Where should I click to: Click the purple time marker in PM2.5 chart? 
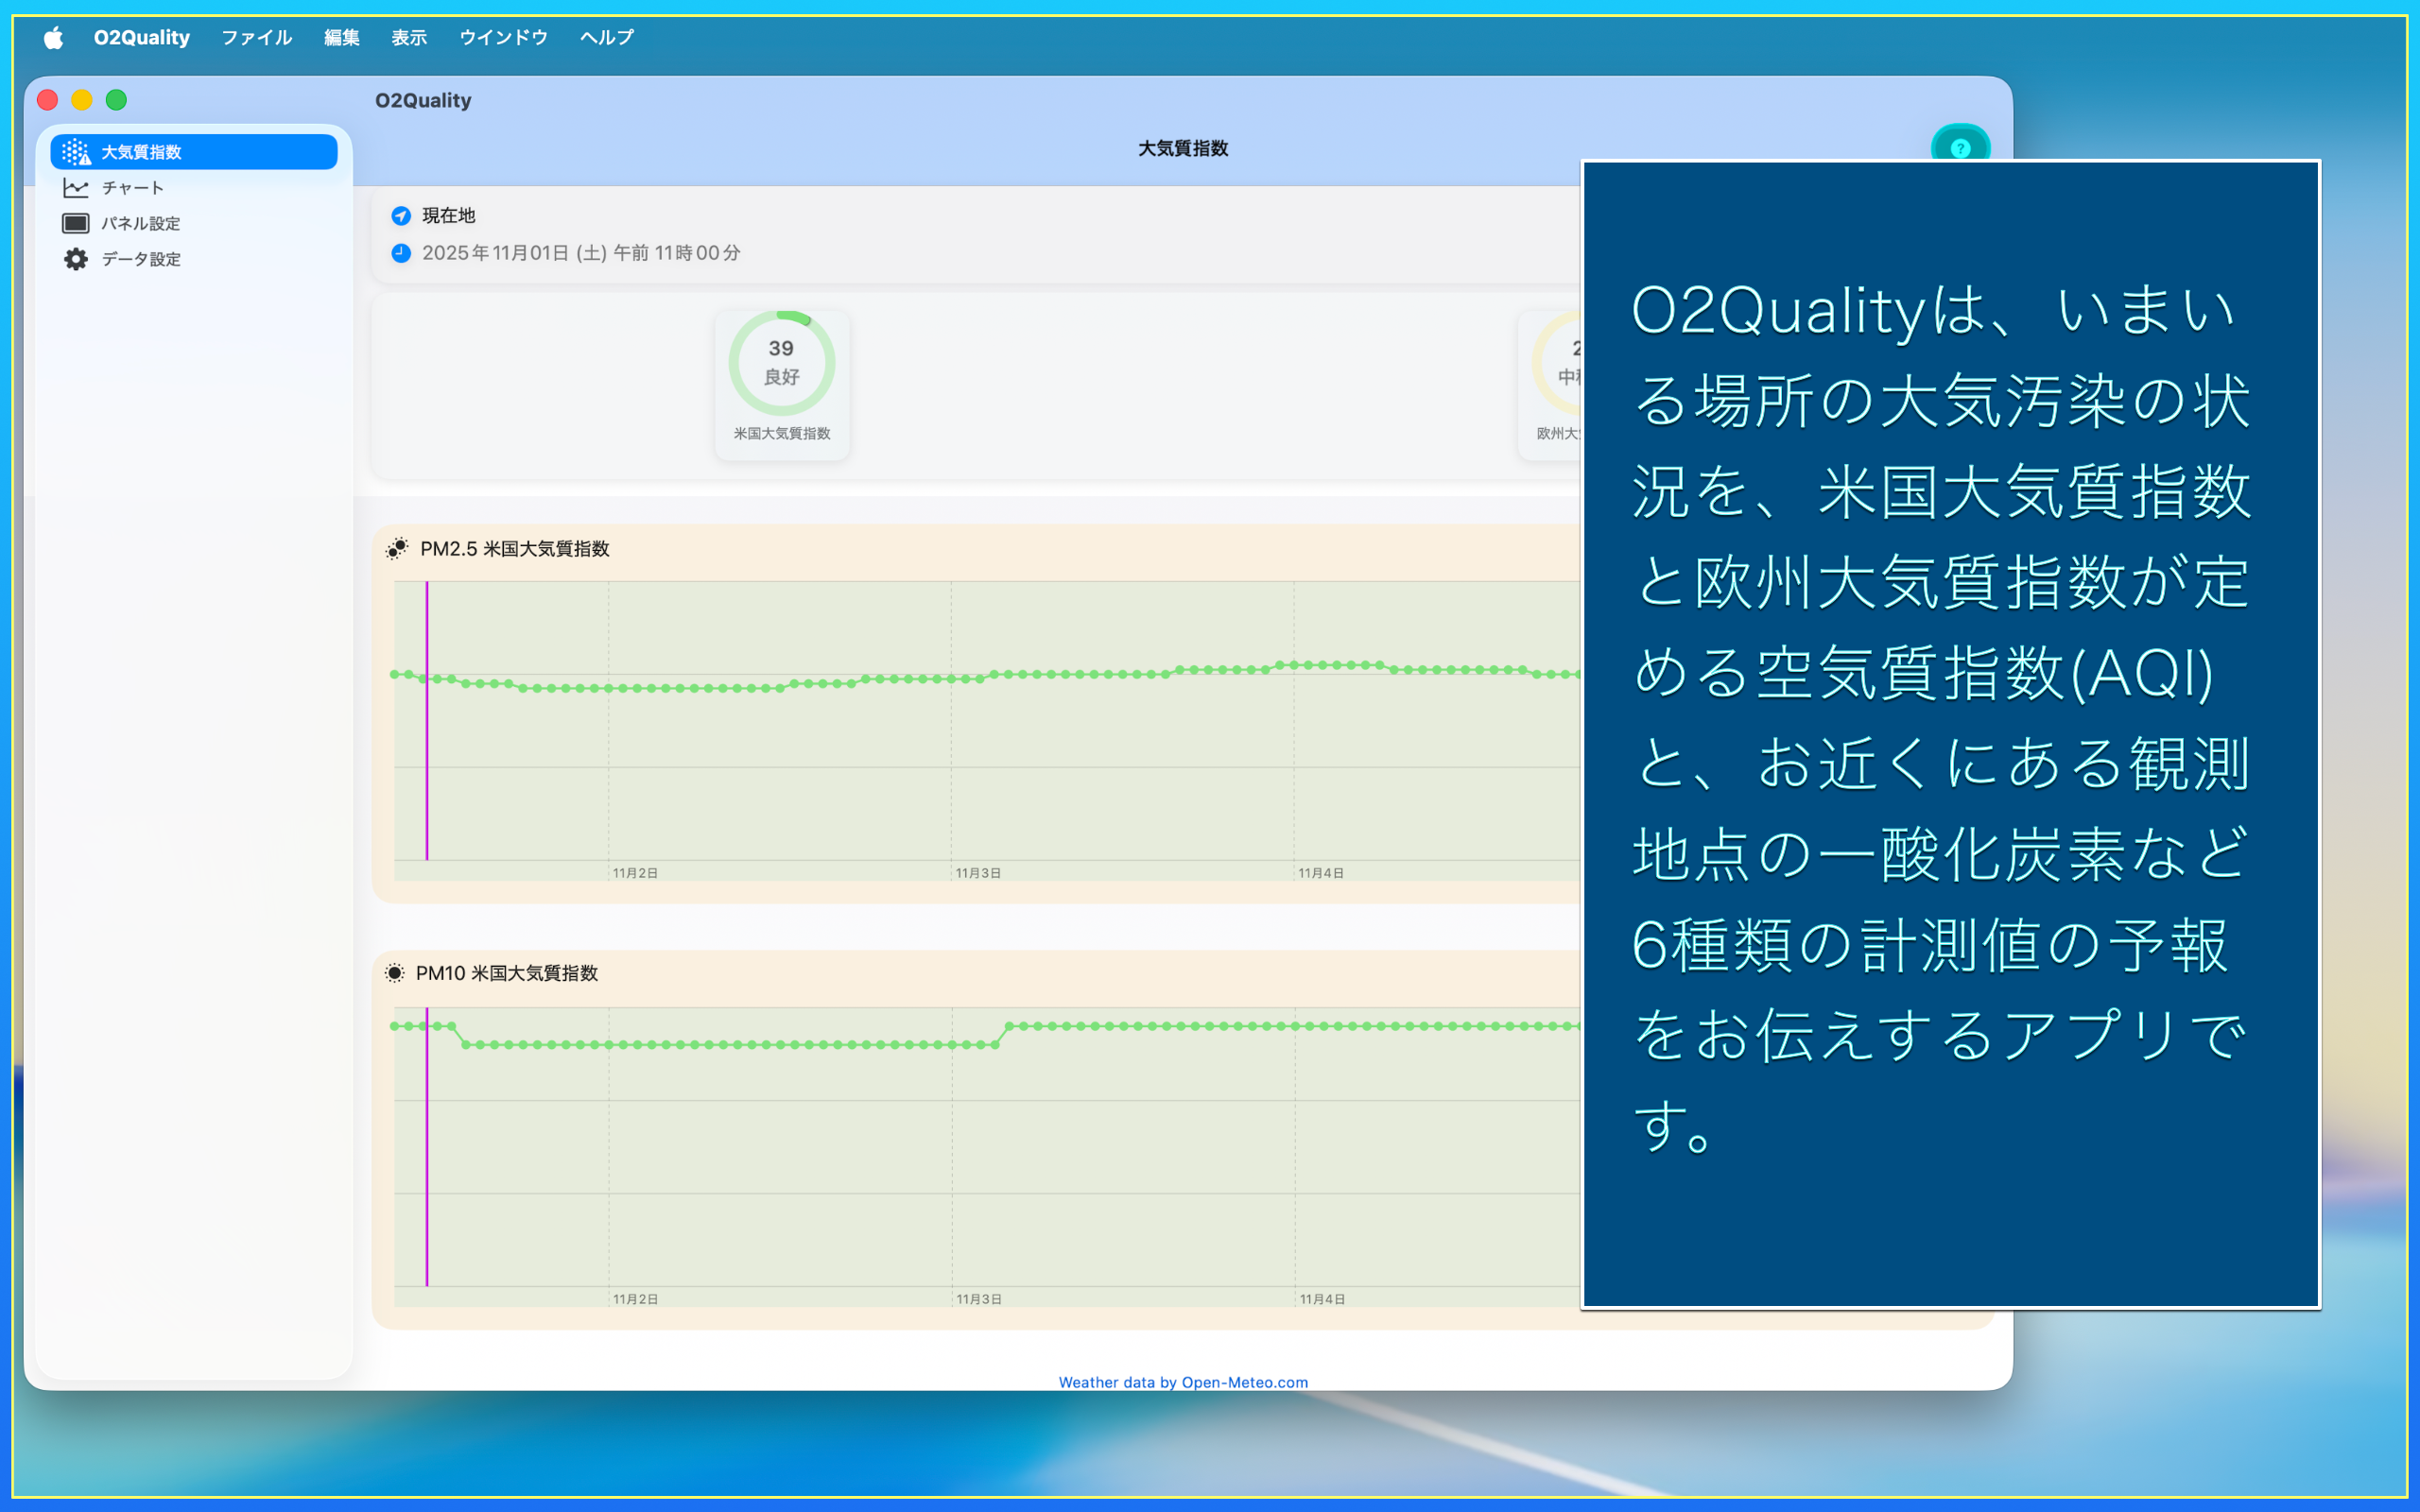click(427, 720)
